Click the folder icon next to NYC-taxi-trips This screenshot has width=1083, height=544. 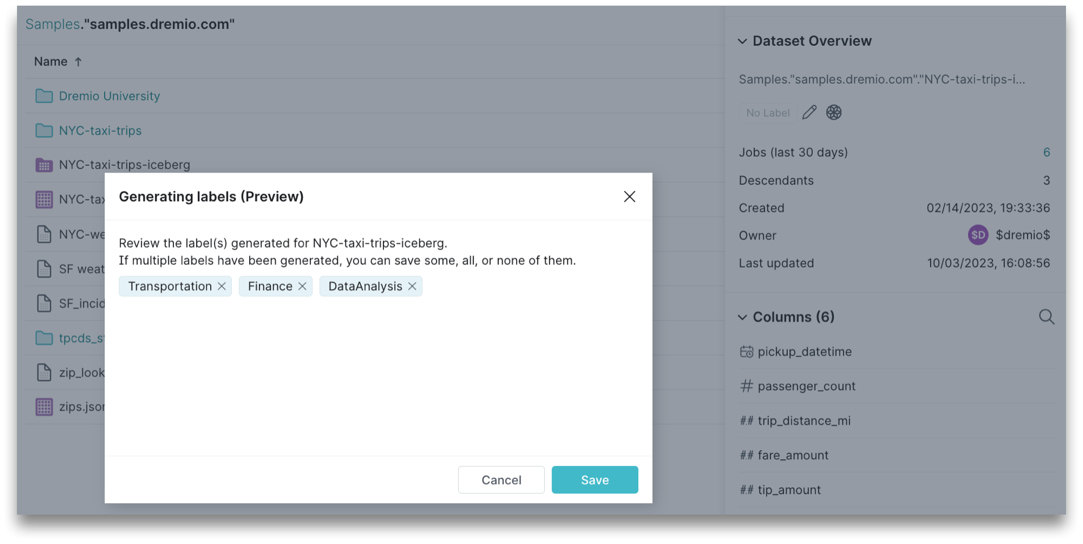(44, 130)
